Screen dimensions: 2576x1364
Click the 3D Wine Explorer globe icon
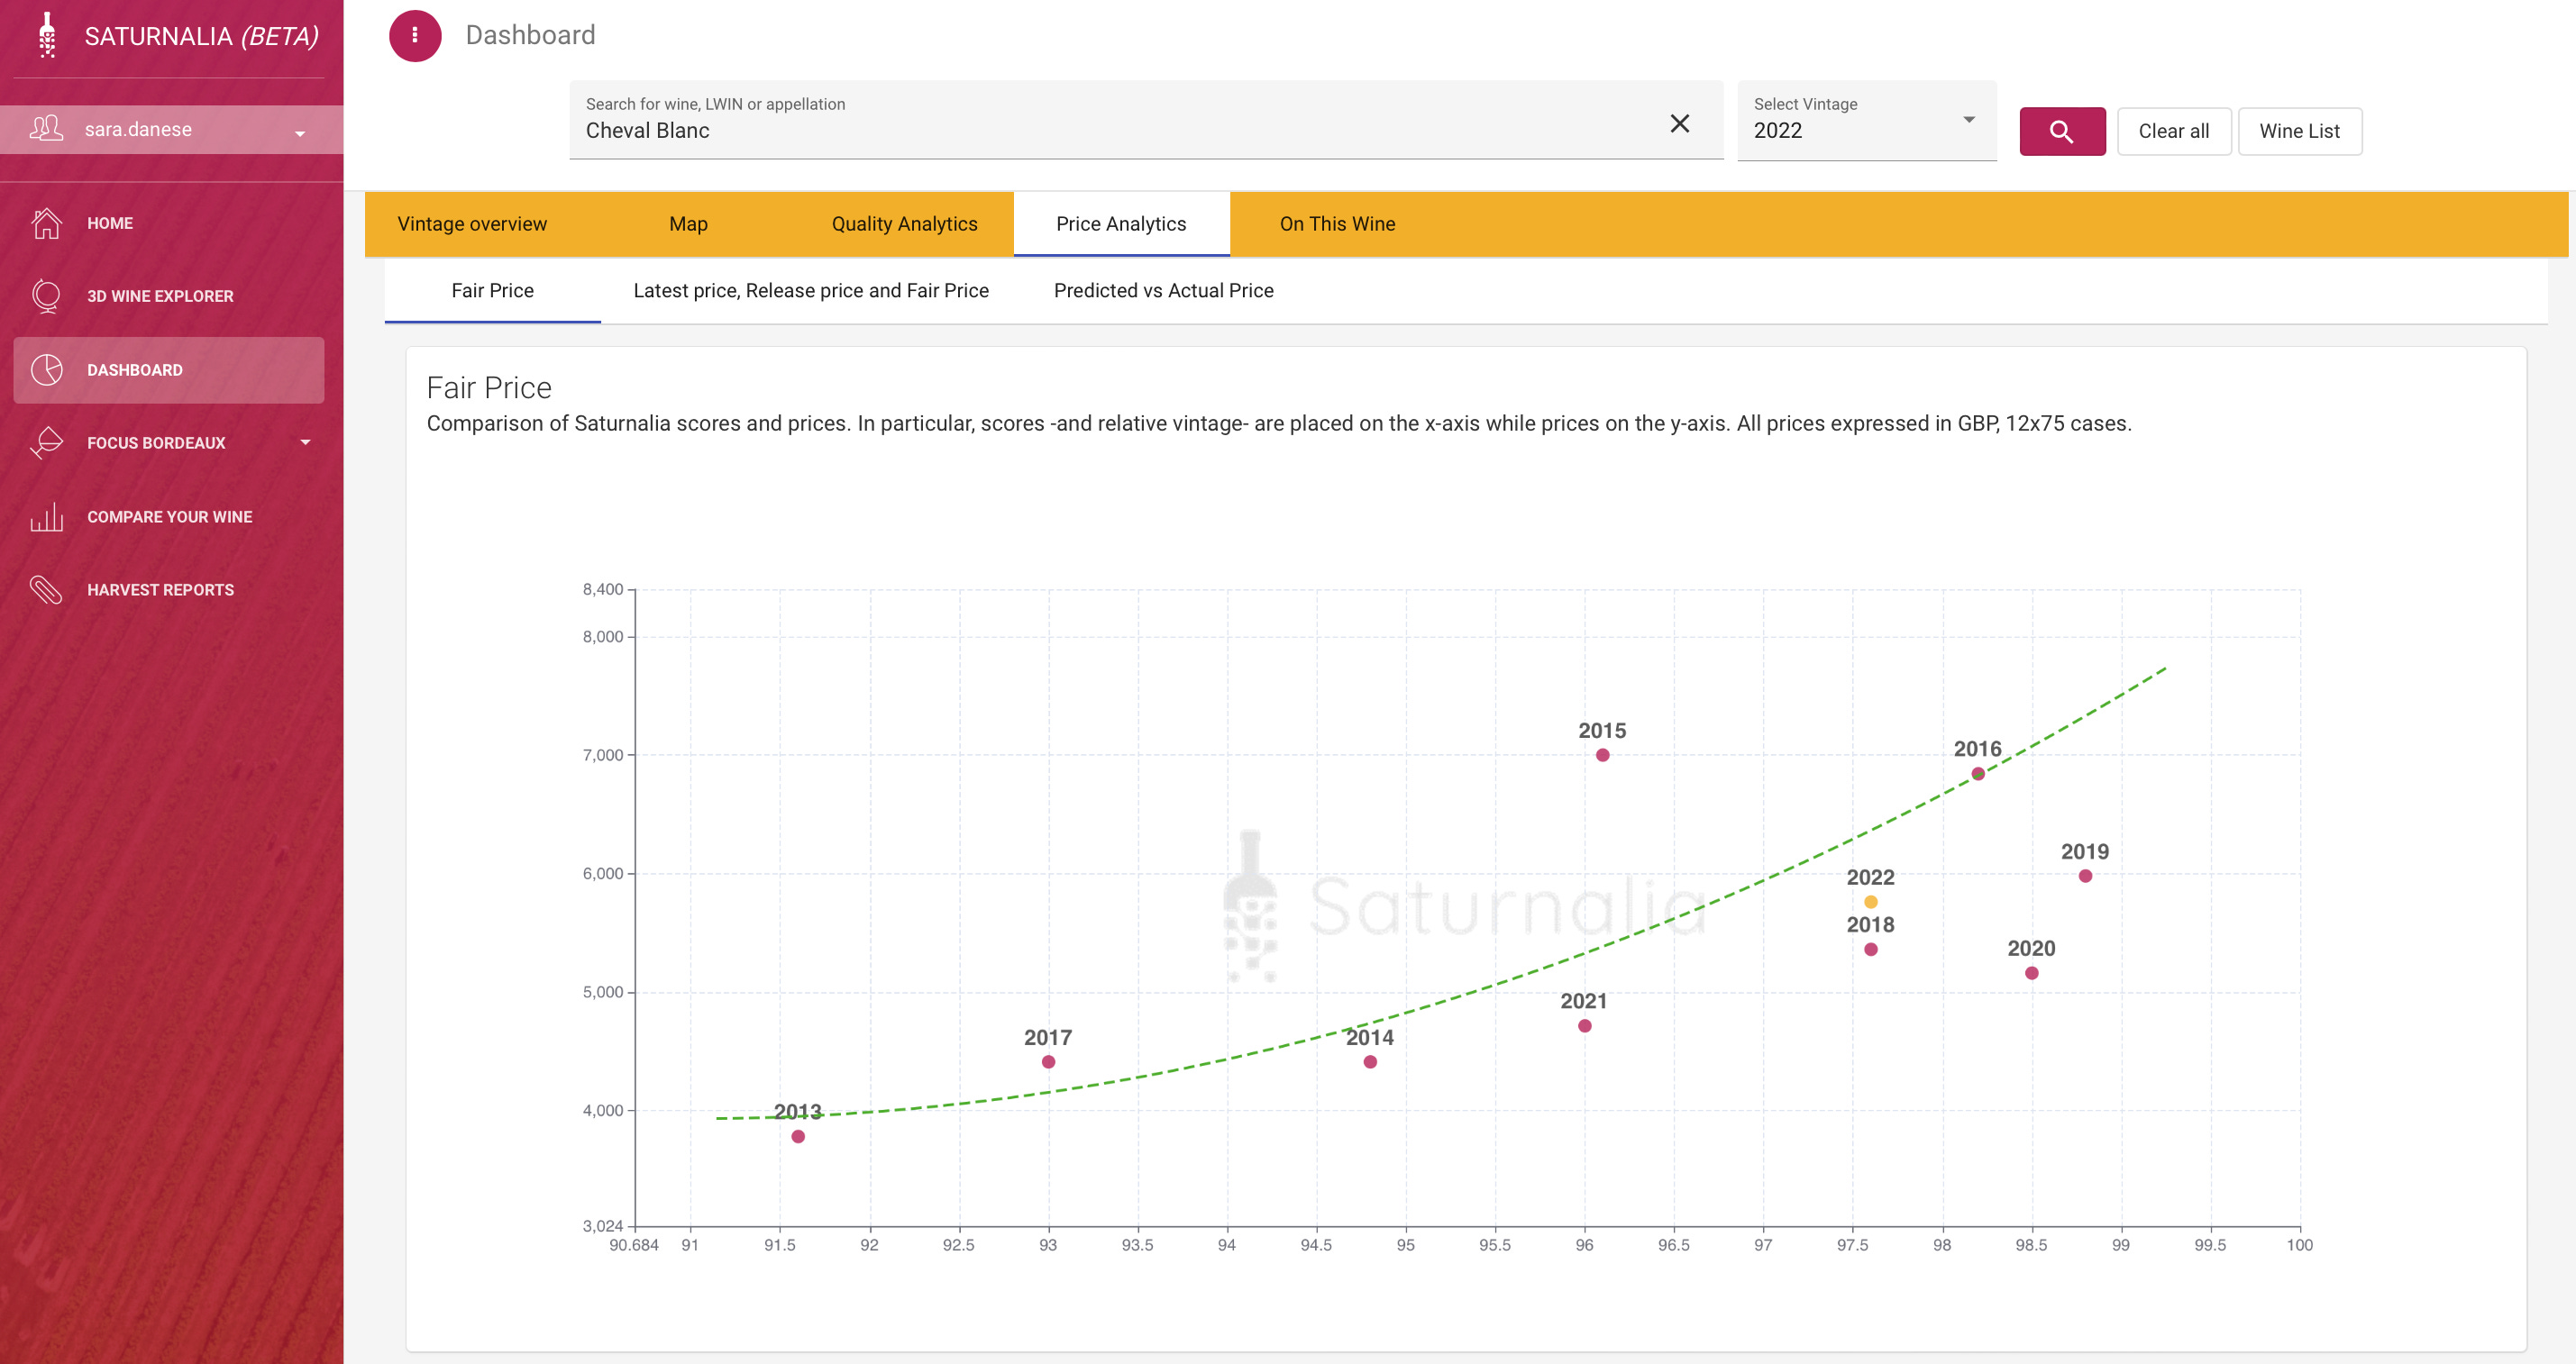(46, 296)
